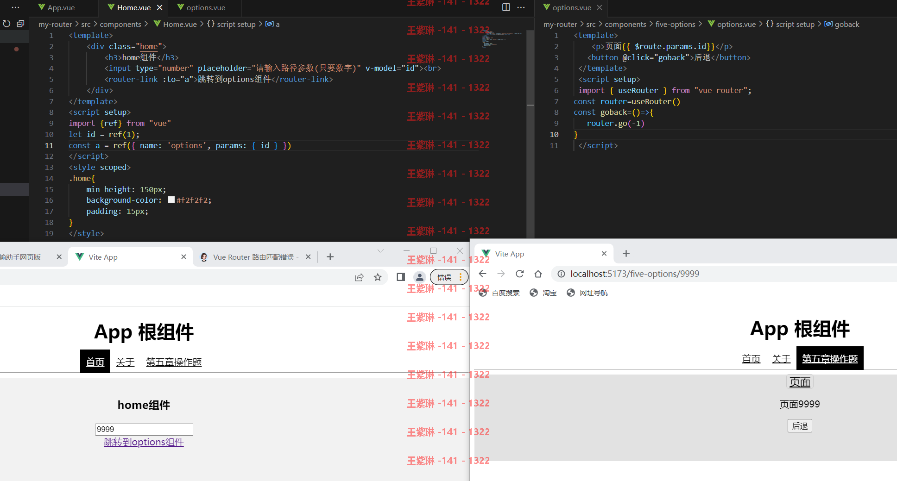Open the profile avatar in left browser
This screenshot has width=897, height=481.
click(419, 277)
